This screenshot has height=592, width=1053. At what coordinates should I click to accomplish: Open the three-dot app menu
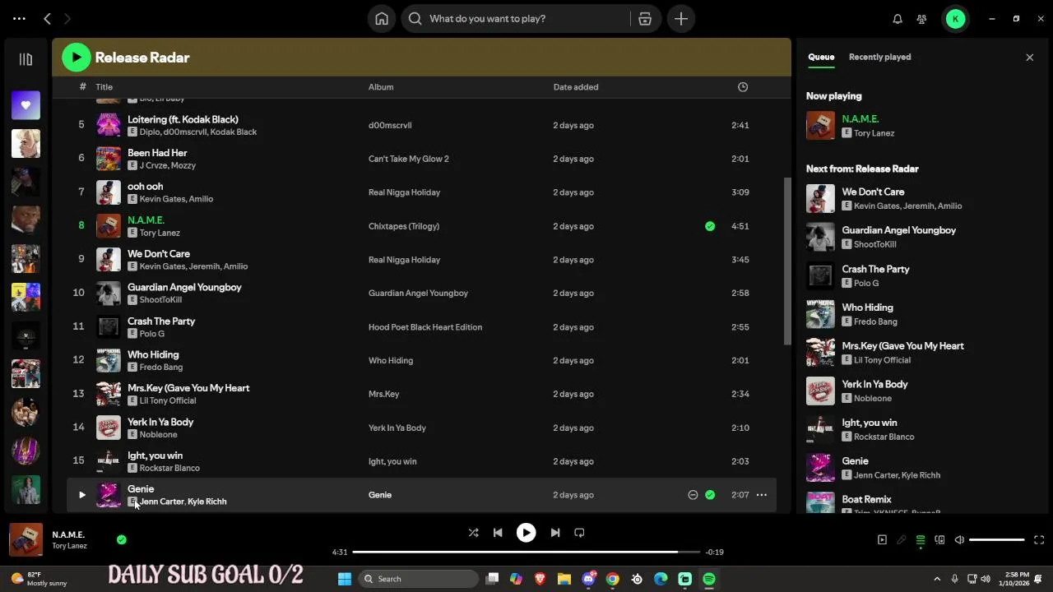coord(19,18)
